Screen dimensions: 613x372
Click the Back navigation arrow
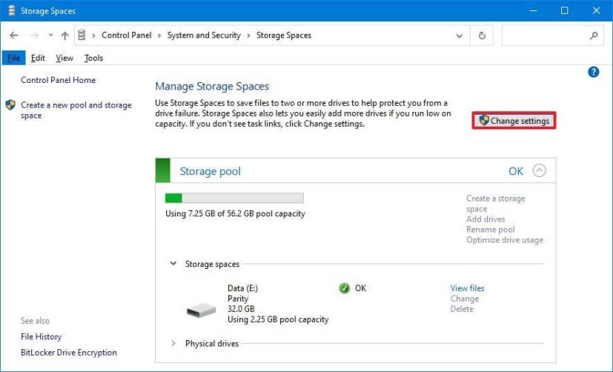tap(14, 36)
